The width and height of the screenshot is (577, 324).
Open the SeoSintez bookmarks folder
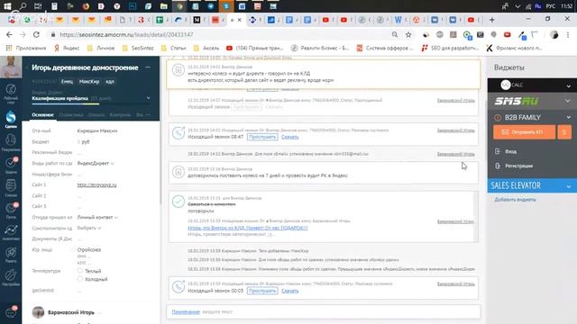point(139,48)
